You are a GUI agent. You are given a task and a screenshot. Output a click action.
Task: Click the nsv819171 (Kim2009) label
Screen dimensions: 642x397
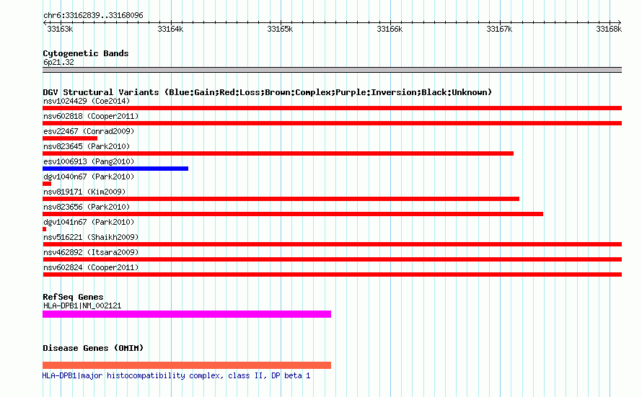[x=84, y=192]
